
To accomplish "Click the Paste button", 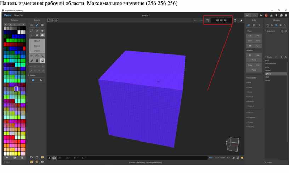I will [x=254, y=70].
